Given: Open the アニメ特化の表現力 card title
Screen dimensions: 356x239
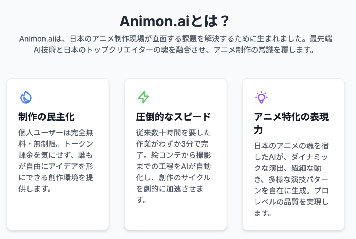Looking at the screenshot, I should coord(291,123).
